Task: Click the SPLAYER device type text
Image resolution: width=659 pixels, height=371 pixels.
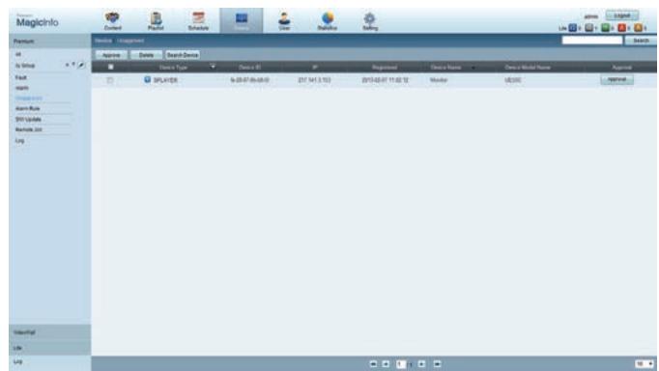Action: (165, 80)
